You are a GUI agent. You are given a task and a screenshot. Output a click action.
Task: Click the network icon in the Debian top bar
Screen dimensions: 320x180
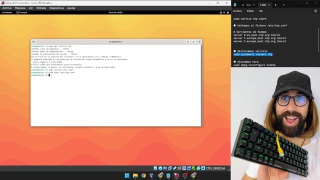[x=221, y=12]
